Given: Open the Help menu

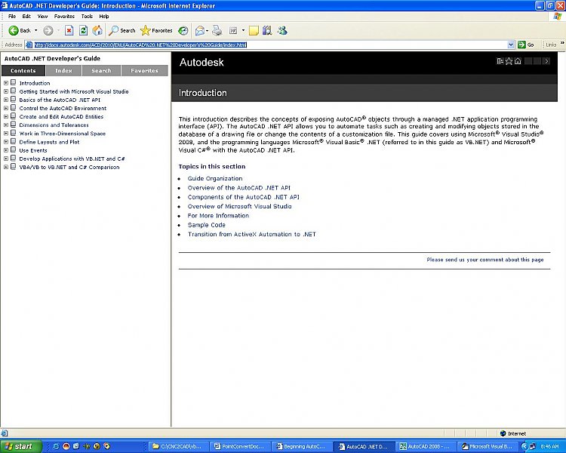Looking at the screenshot, I should click(x=104, y=17).
